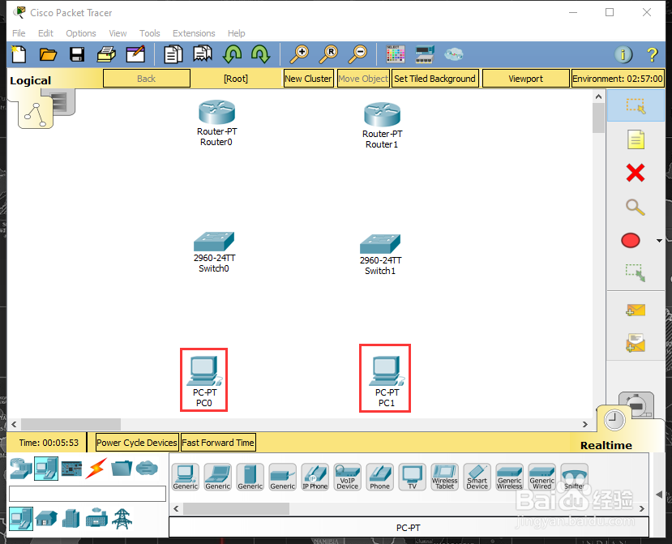Screen dimensions: 672x544
Task: Open the Custom Devices Dialog icon
Action: coord(425,54)
